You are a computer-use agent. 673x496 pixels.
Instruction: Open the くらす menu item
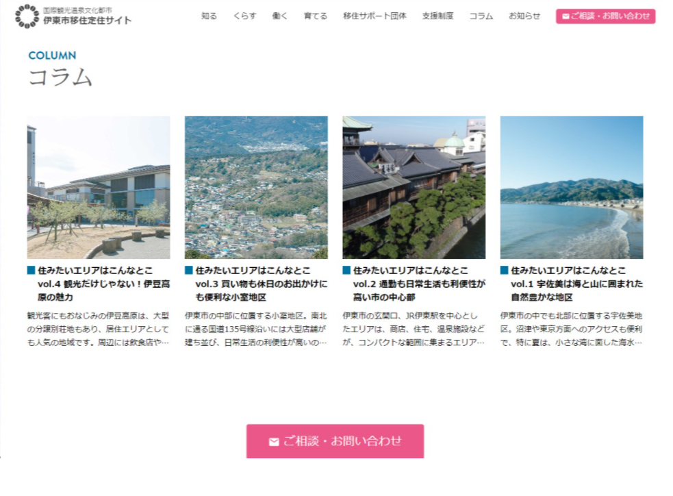click(244, 16)
